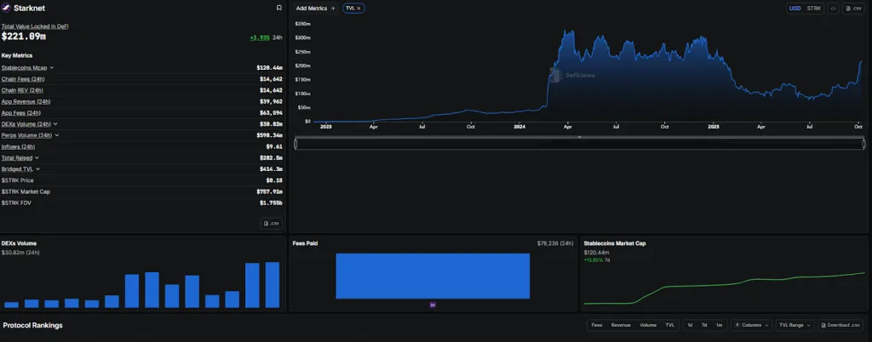Image resolution: width=872 pixels, height=342 pixels.
Task: Click the Chain Fees (24h) link
Action: pos(23,78)
